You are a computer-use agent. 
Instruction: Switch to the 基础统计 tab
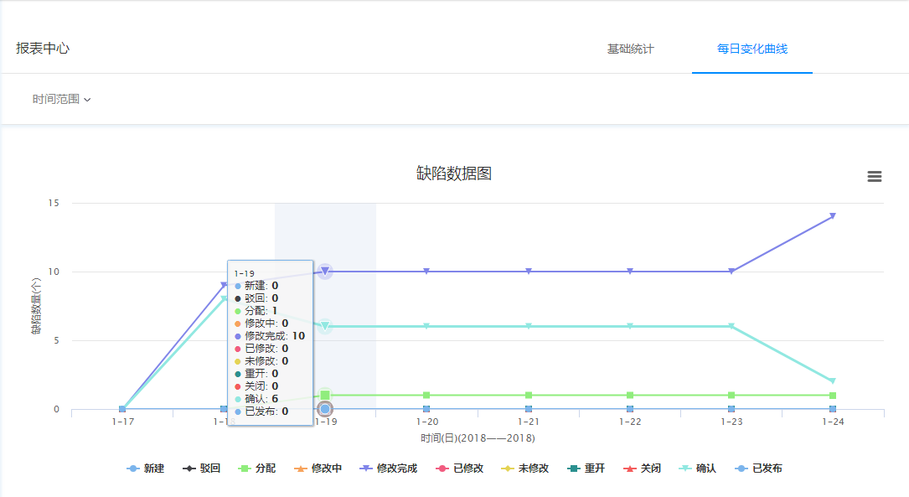click(x=630, y=49)
